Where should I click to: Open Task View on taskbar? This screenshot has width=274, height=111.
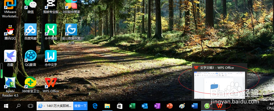pos(31,106)
